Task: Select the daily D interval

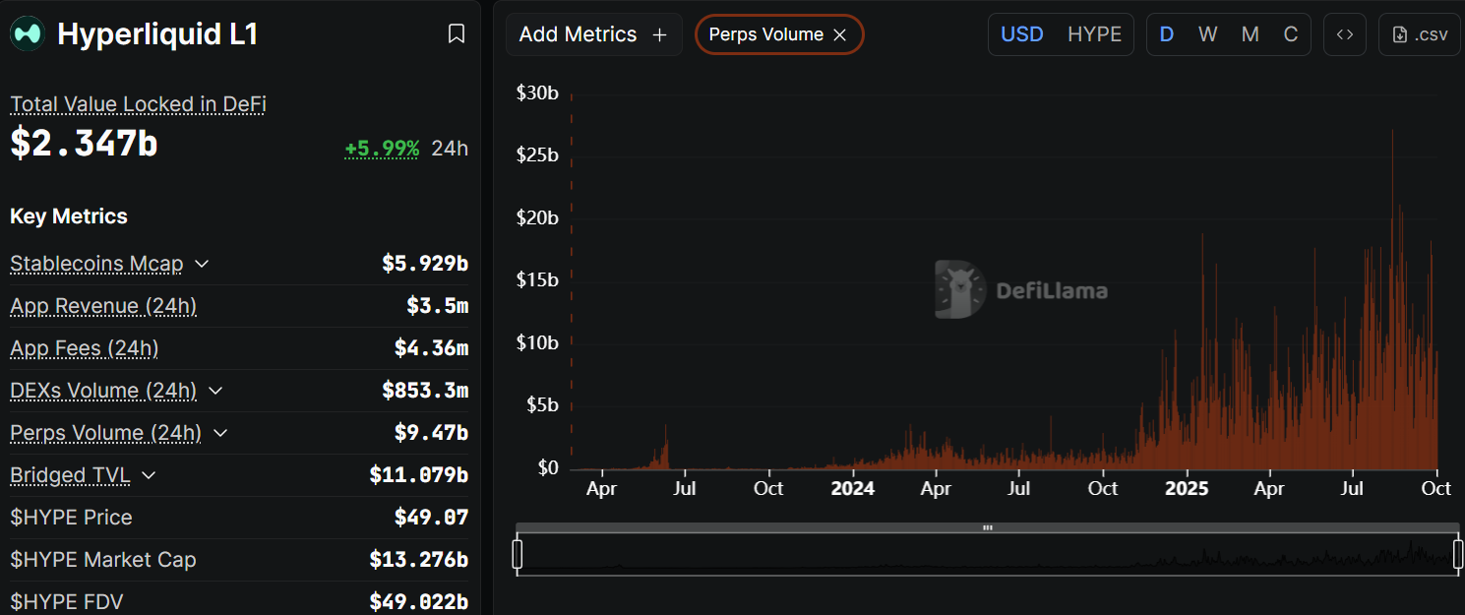Action: (1167, 34)
